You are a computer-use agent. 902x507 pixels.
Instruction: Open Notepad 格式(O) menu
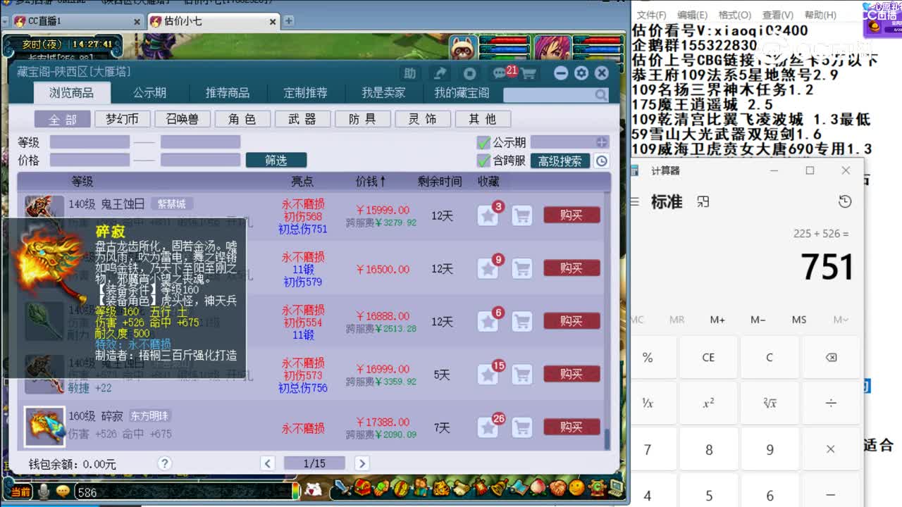[x=735, y=15]
